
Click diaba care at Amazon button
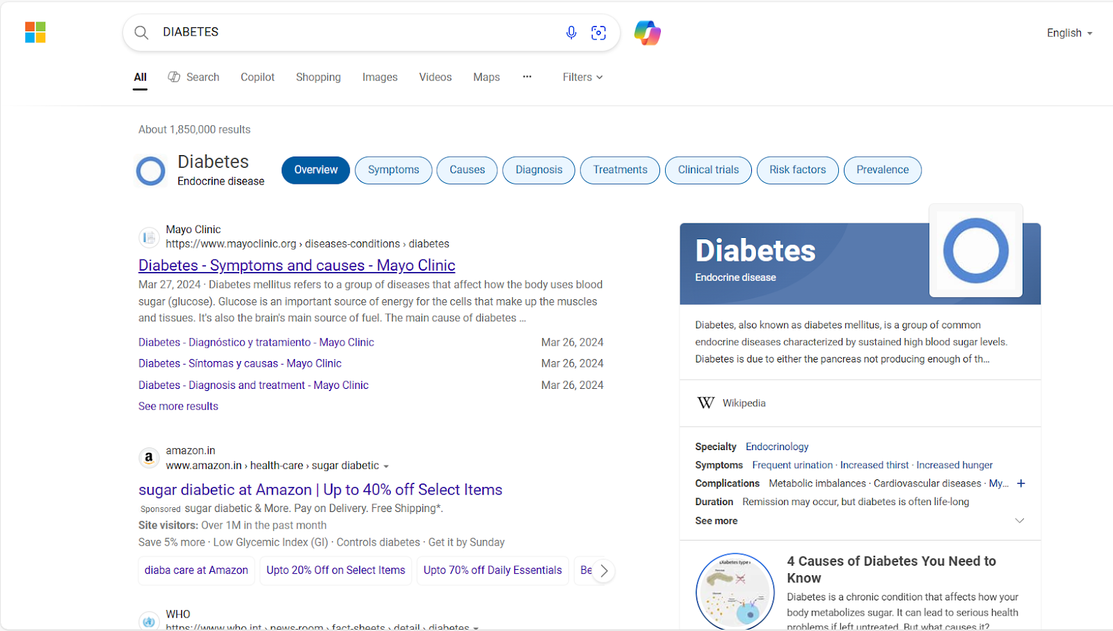pyautogui.click(x=196, y=570)
